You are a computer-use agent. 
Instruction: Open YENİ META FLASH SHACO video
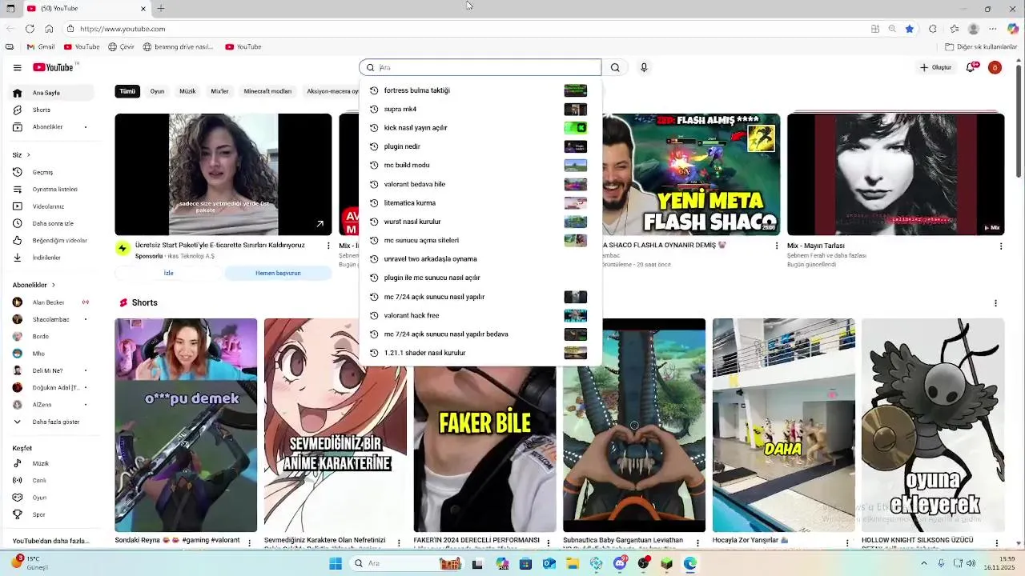[x=691, y=174]
